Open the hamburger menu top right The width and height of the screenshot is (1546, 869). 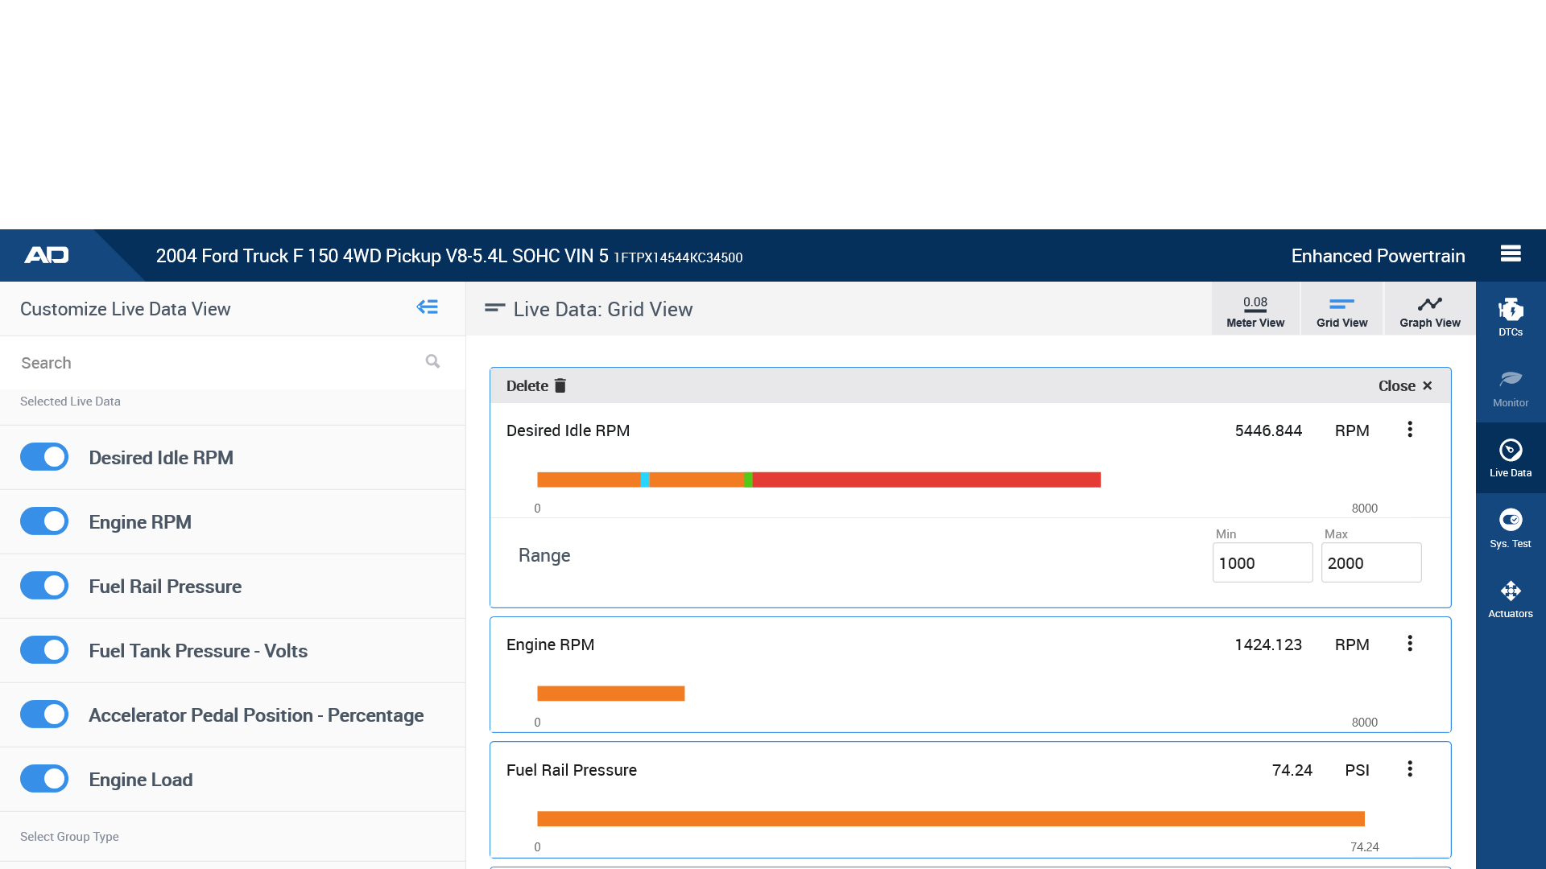(x=1511, y=254)
